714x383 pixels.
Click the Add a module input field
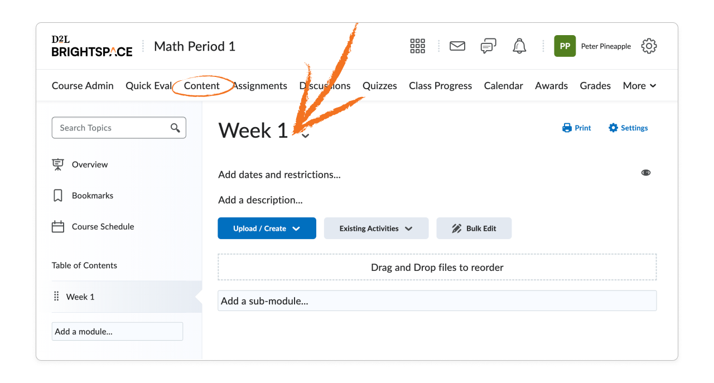point(117,331)
